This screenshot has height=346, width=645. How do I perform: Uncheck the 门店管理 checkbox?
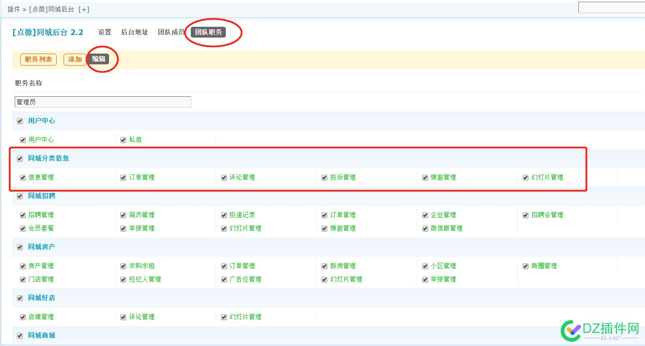coord(23,279)
